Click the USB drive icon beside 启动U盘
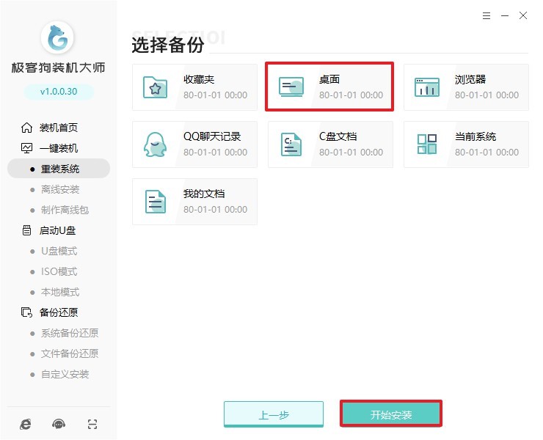This screenshot has width=543, height=440. (26, 230)
